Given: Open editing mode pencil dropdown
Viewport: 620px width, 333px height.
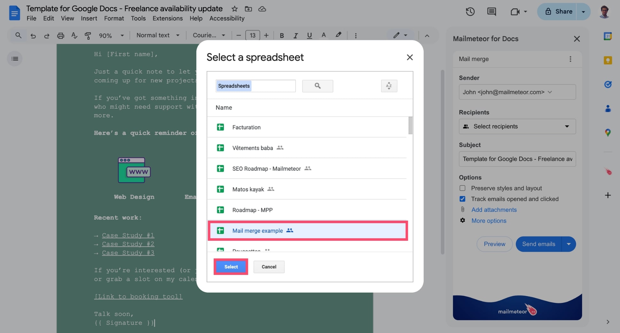Looking at the screenshot, I should [x=400, y=35].
